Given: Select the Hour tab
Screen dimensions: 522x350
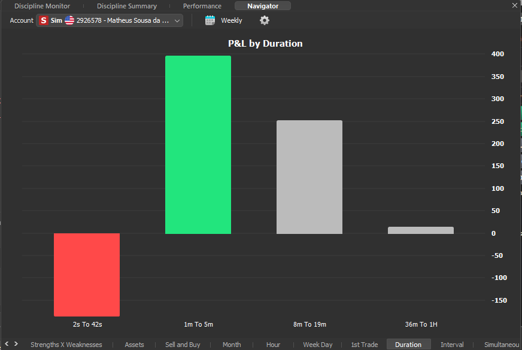Looking at the screenshot, I should point(273,345).
